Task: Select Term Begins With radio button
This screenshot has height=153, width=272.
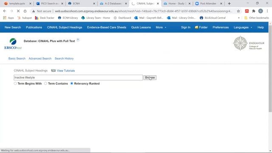Action: coord(15,83)
